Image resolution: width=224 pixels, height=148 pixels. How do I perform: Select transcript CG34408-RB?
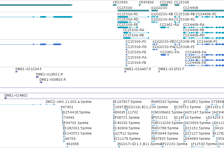pos(203,33)
